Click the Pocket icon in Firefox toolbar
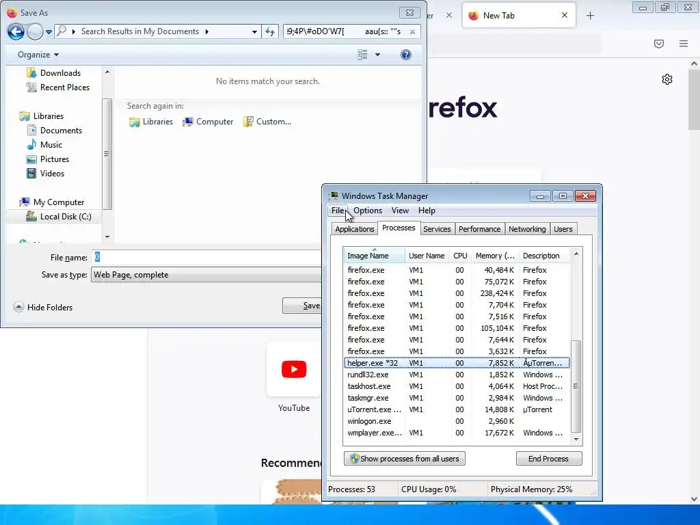 pyautogui.click(x=659, y=44)
